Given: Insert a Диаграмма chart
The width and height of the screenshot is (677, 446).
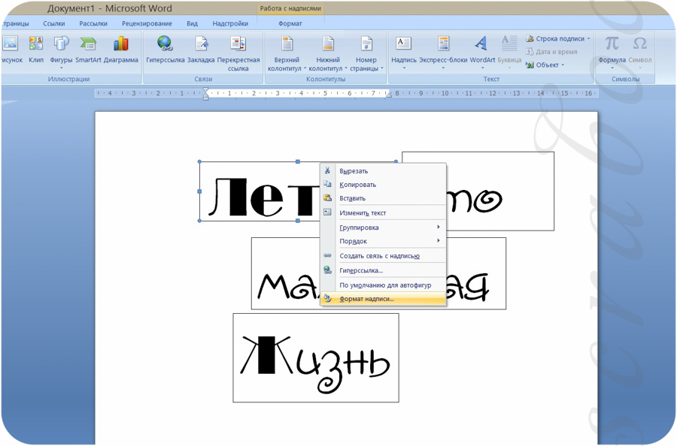Looking at the screenshot, I should coord(121,50).
